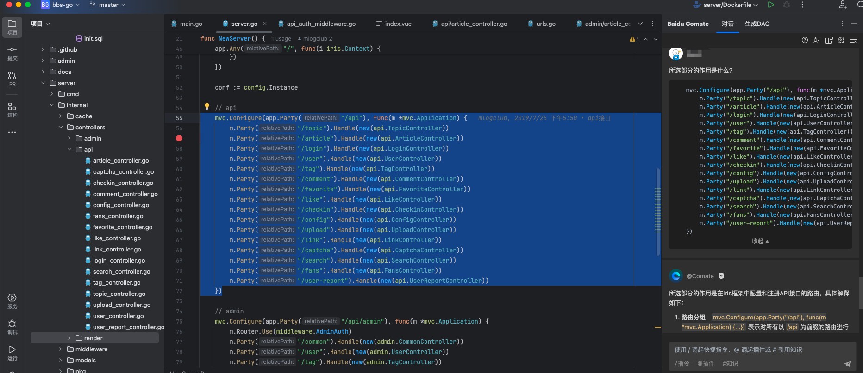This screenshot has width=863, height=373.
Task: Select the 生成DAO tab in Comate
Action: tap(757, 24)
